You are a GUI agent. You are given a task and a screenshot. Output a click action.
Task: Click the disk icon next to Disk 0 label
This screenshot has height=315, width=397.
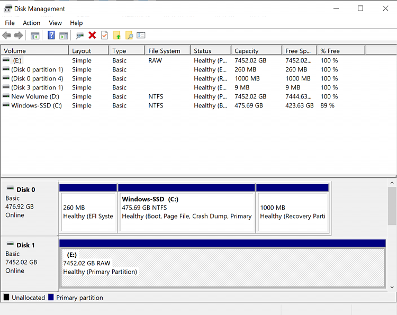(x=10, y=188)
